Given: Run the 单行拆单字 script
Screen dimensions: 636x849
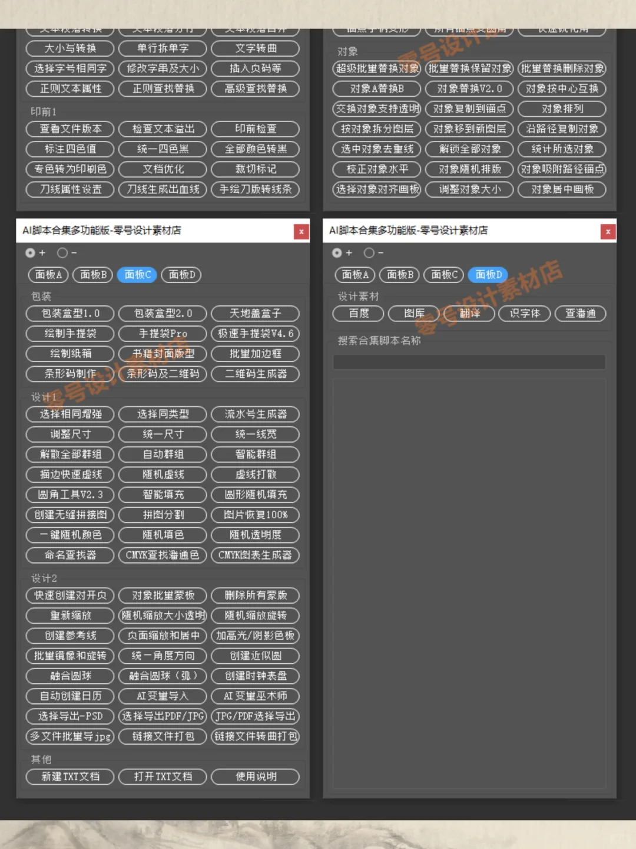Looking at the screenshot, I should point(163,48).
